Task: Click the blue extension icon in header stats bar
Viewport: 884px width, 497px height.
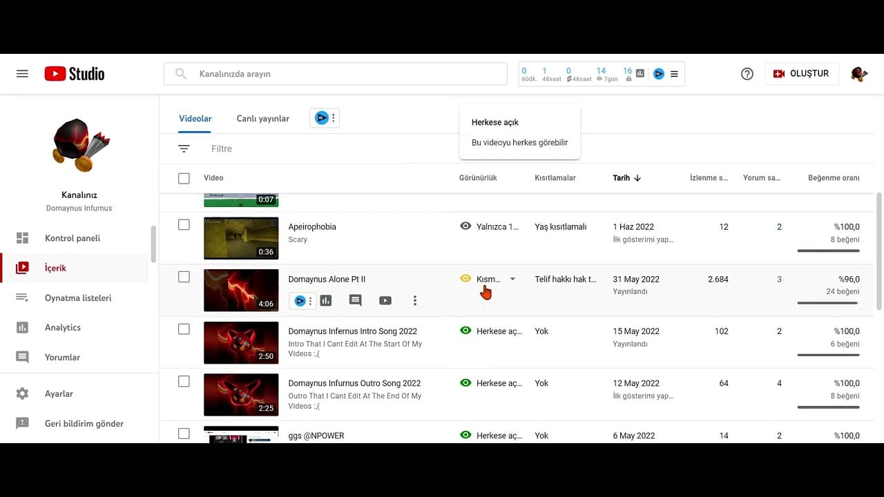Action: click(659, 74)
